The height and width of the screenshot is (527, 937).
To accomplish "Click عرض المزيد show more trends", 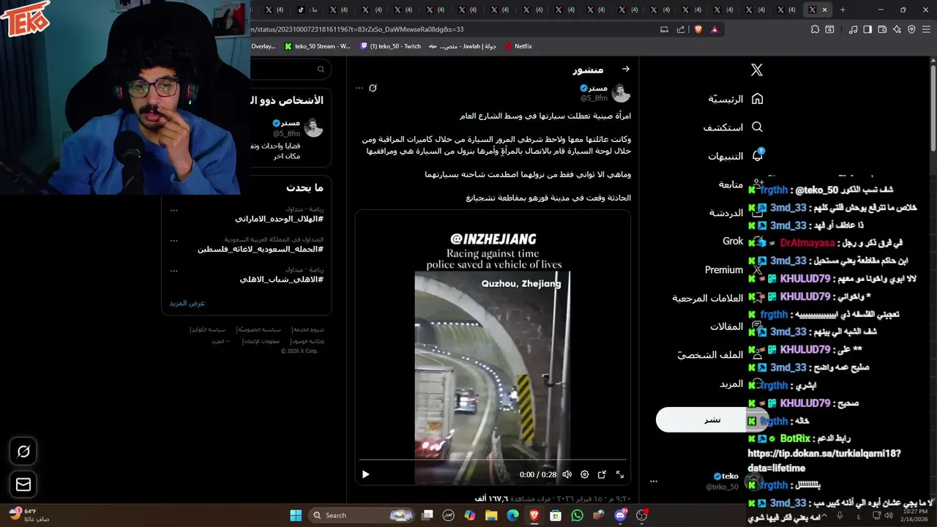I will tap(187, 303).
